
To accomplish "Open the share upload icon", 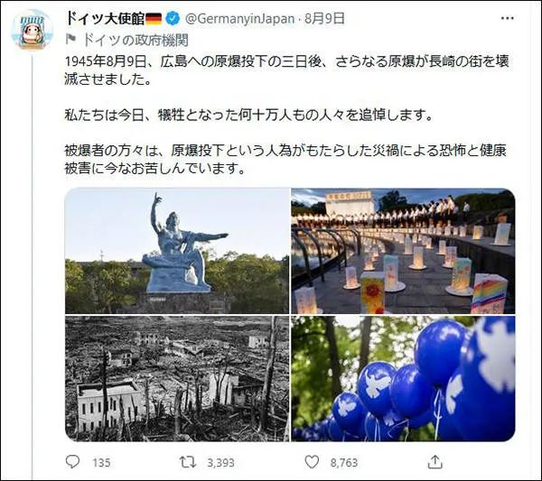I will coord(435,462).
